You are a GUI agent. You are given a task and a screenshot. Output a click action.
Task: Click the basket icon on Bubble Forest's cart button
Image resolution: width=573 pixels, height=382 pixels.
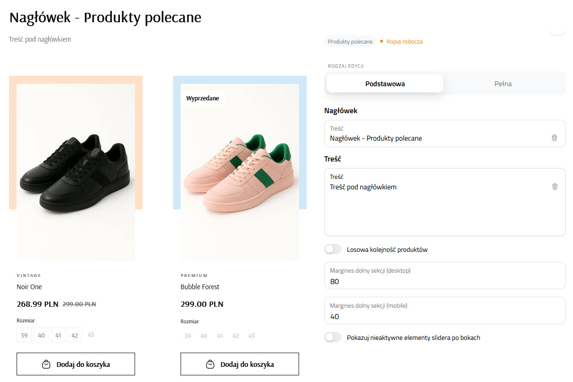click(209, 364)
